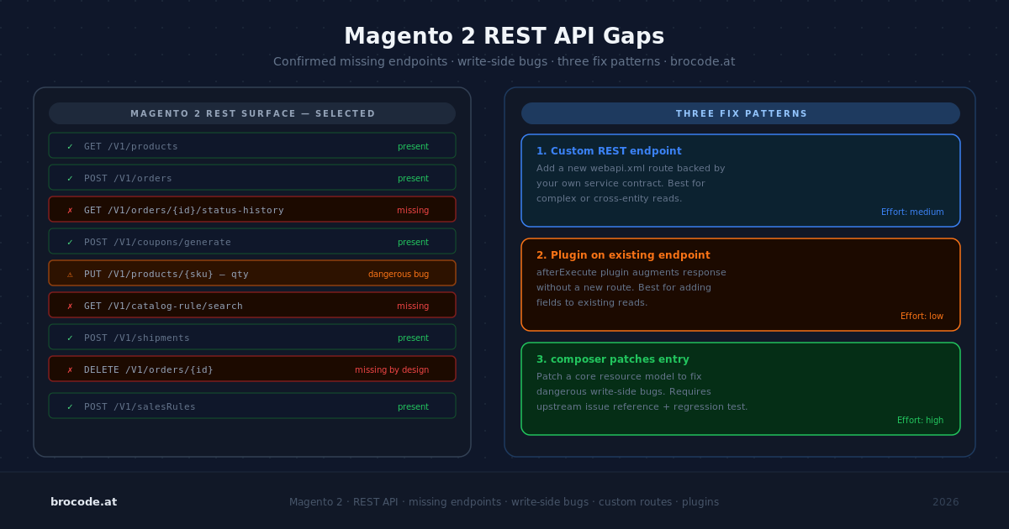Click the checkmark icon beside POST /V1/salesRules
The height and width of the screenshot is (529, 1009).
coord(70,406)
